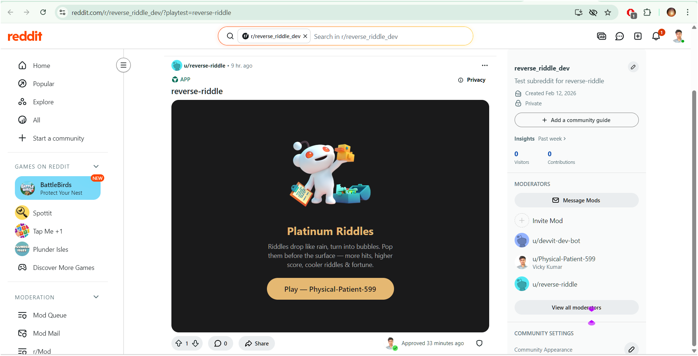Open the BattleBirds game card
698x356 pixels.
58,188
